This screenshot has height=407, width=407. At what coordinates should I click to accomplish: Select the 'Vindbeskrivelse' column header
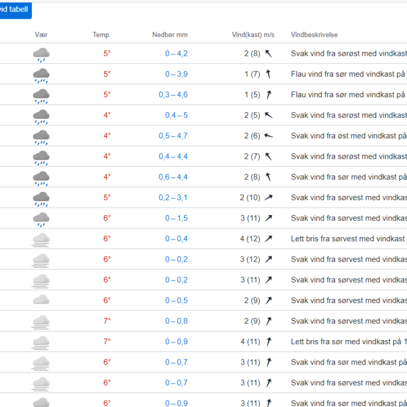[x=314, y=35]
